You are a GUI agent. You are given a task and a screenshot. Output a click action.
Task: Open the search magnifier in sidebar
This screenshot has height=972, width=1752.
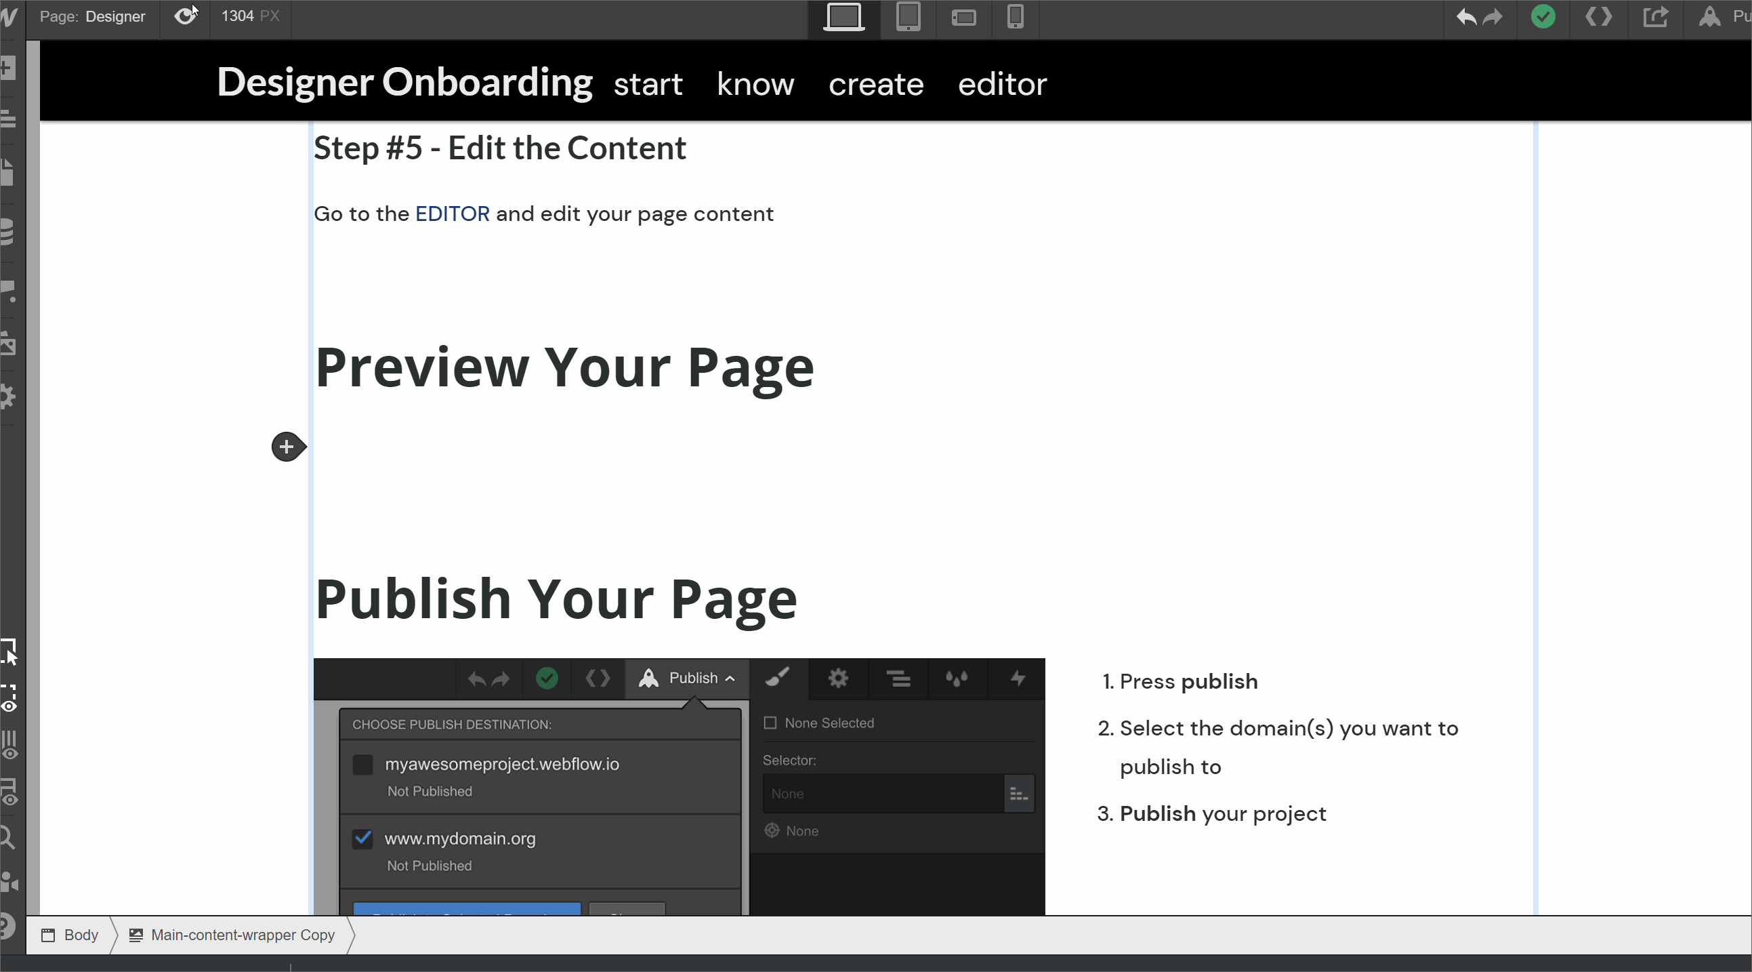(x=7, y=836)
